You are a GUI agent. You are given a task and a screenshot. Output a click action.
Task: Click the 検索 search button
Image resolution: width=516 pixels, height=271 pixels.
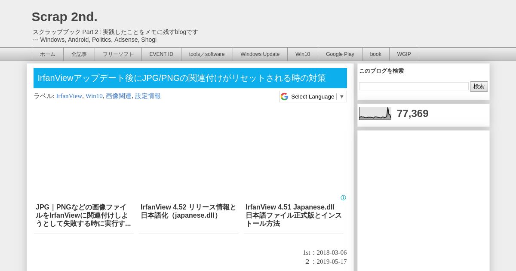479,86
